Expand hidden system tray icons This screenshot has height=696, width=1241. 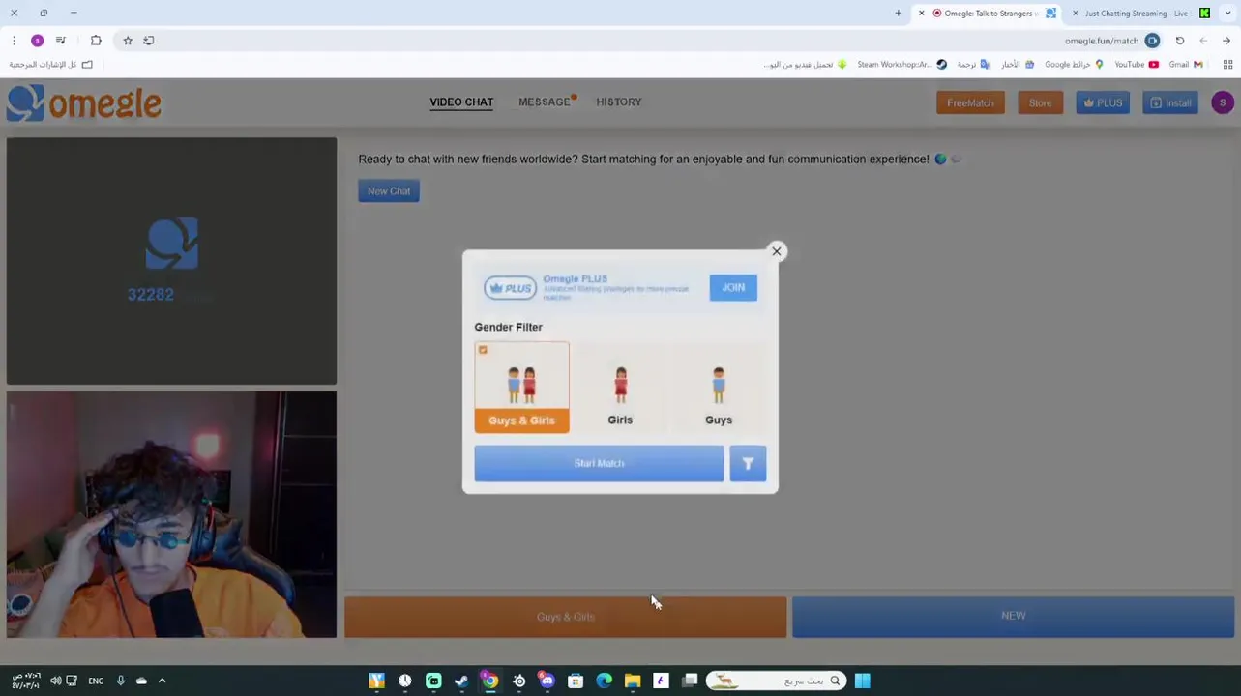tap(162, 681)
